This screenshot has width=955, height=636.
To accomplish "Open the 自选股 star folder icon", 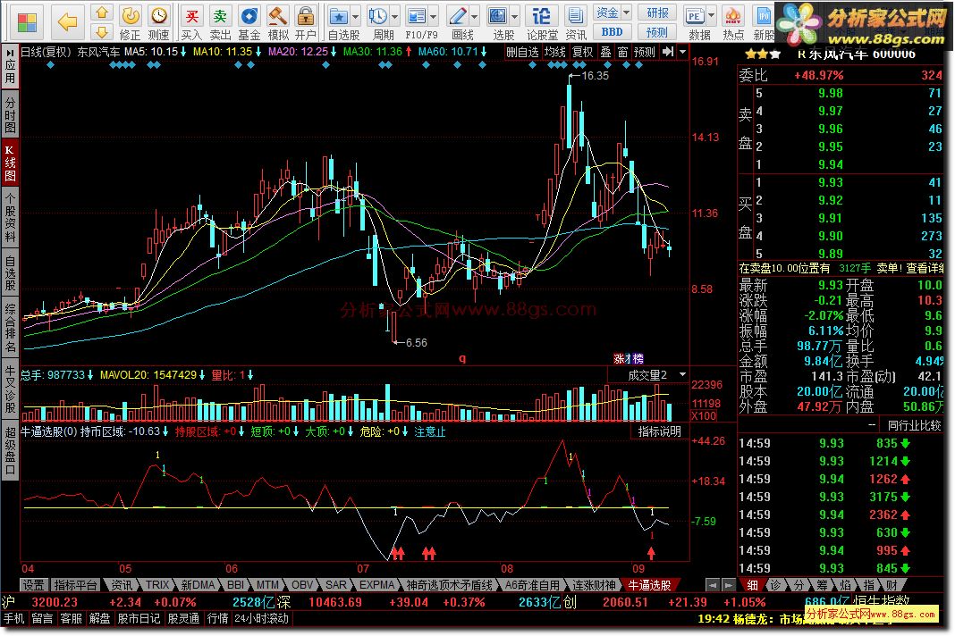I will point(339,16).
